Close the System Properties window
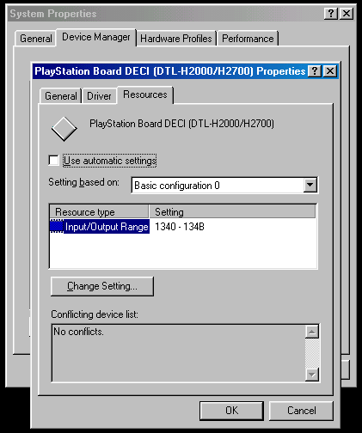Image resolution: width=362 pixels, height=433 pixels. point(347,14)
